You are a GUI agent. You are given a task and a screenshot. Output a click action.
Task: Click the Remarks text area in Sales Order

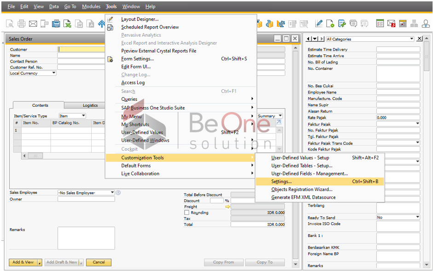click(86, 238)
